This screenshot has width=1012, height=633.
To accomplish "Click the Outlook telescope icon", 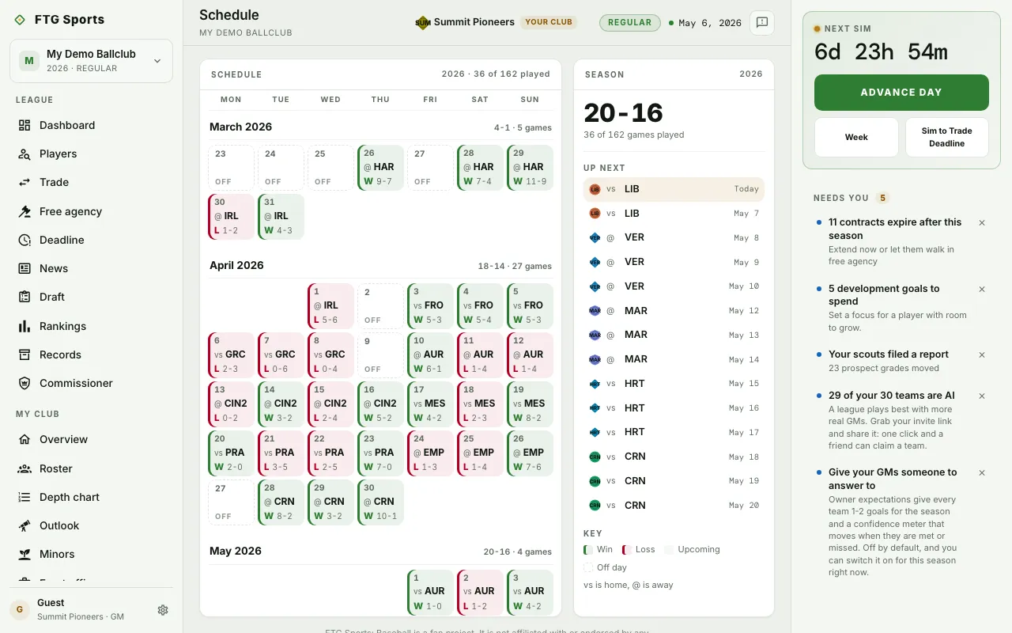I will click(25, 525).
